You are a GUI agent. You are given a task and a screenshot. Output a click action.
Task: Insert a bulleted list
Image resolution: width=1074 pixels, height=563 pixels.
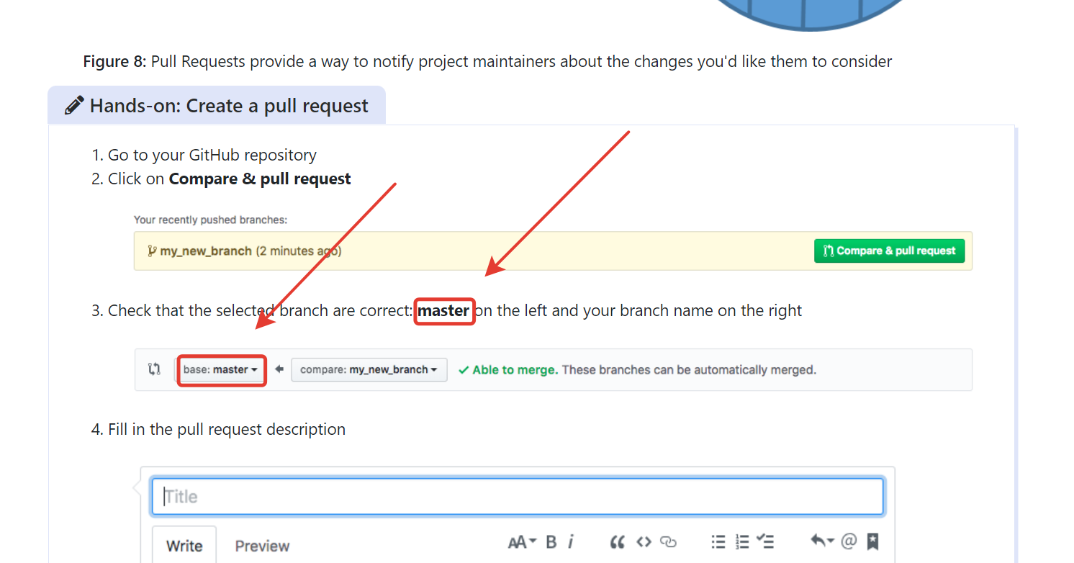718,541
